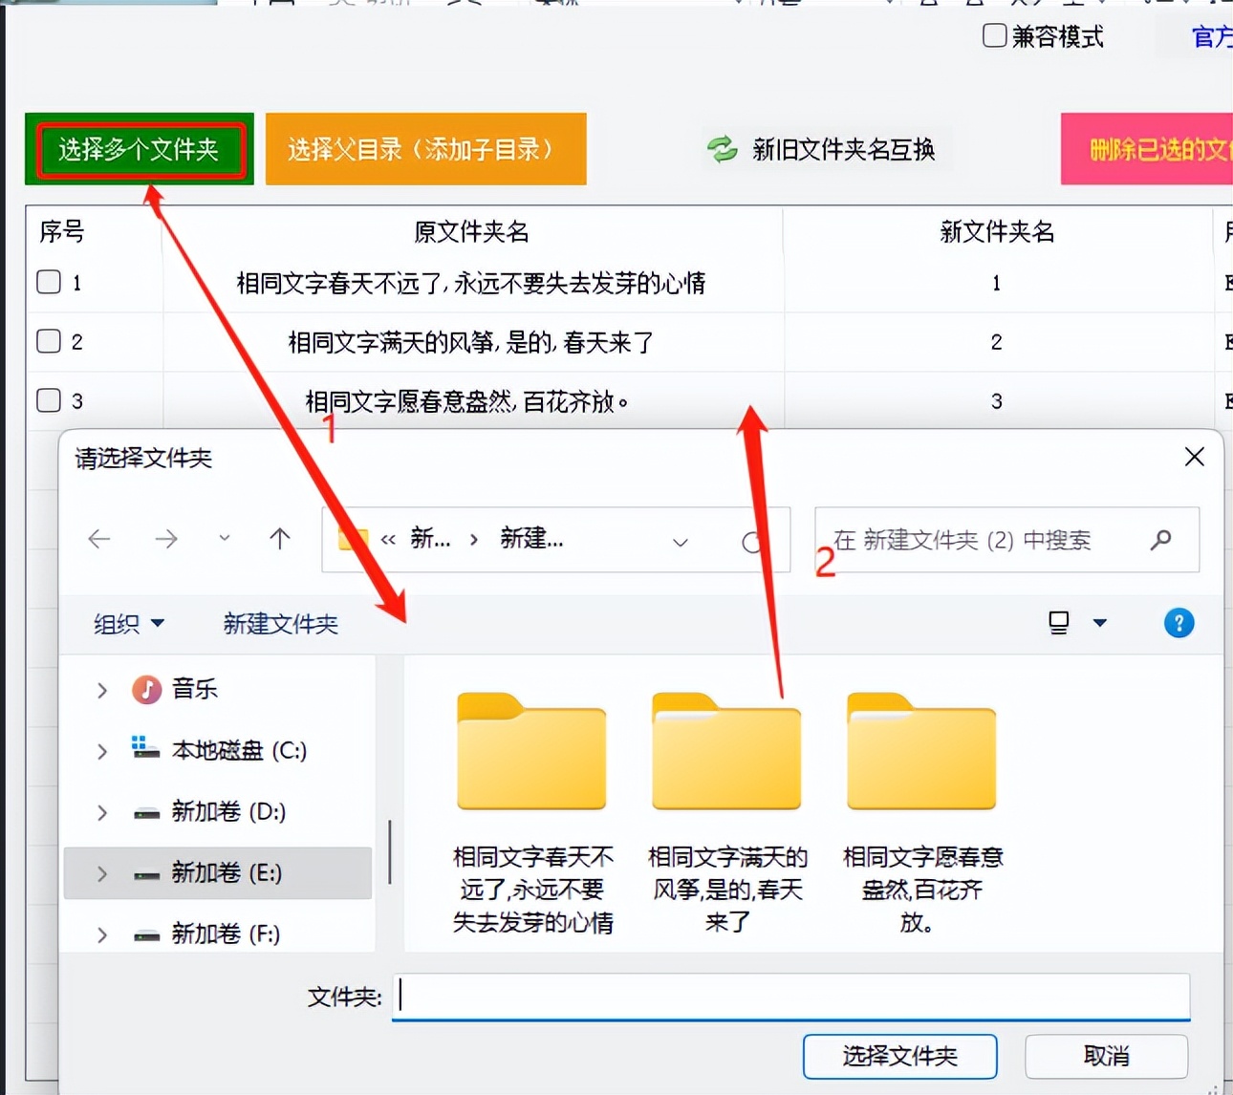Click the green swap arrows icon beside 新旧文件夹名互换
This screenshot has height=1095, width=1233.
[x=724, y=150]
